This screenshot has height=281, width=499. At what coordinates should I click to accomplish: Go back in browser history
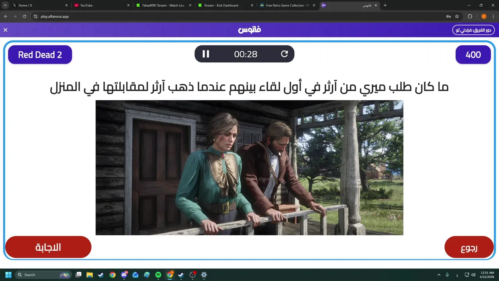pos(5,16)
